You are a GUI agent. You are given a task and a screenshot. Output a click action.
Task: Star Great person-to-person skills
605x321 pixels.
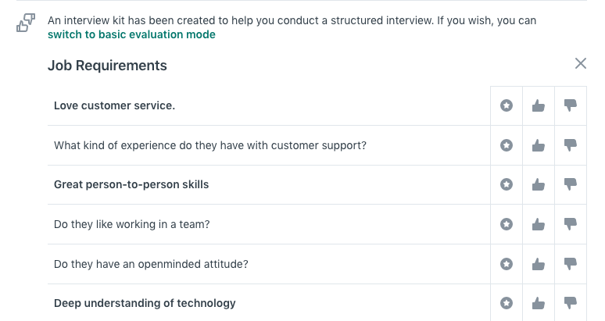507,184
